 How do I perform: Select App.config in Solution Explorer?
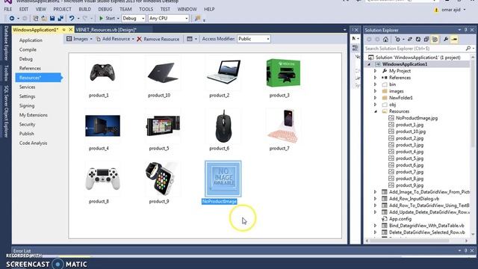[400, 219]
